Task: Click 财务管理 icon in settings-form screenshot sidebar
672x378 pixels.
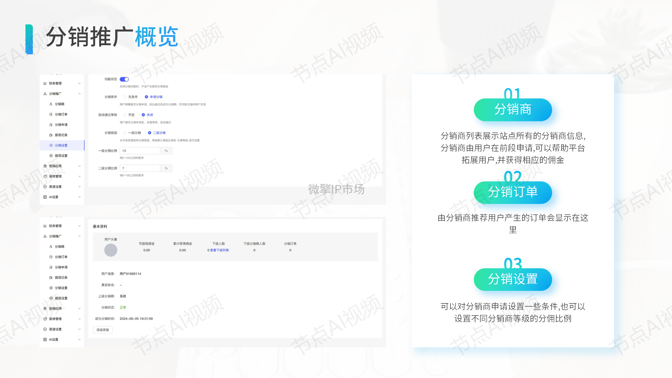Action: point(45,83)
